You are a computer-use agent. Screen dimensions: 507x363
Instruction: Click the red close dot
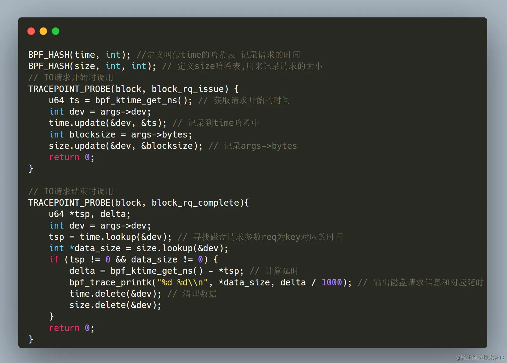click(x=31, y=31)
